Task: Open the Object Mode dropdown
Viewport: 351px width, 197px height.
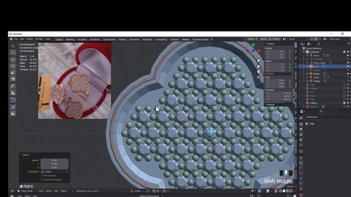Action: coord(27,191)
